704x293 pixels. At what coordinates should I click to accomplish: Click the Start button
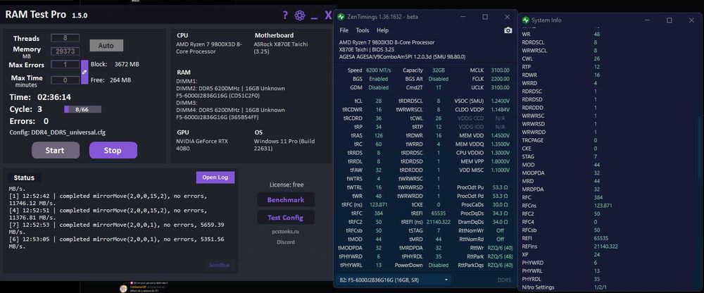click(x=55, y=150)
